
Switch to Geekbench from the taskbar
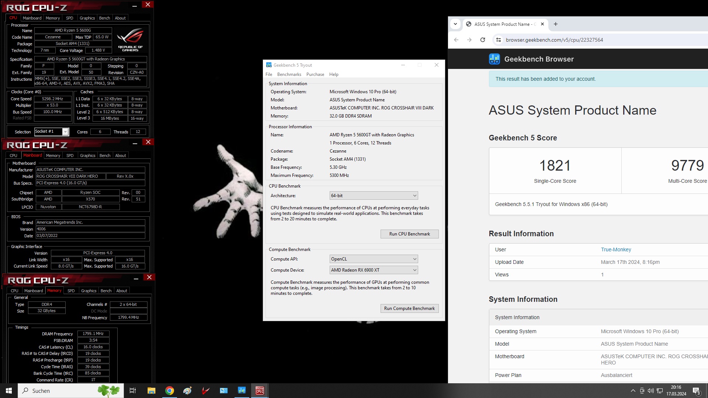[x=242, y=391]
